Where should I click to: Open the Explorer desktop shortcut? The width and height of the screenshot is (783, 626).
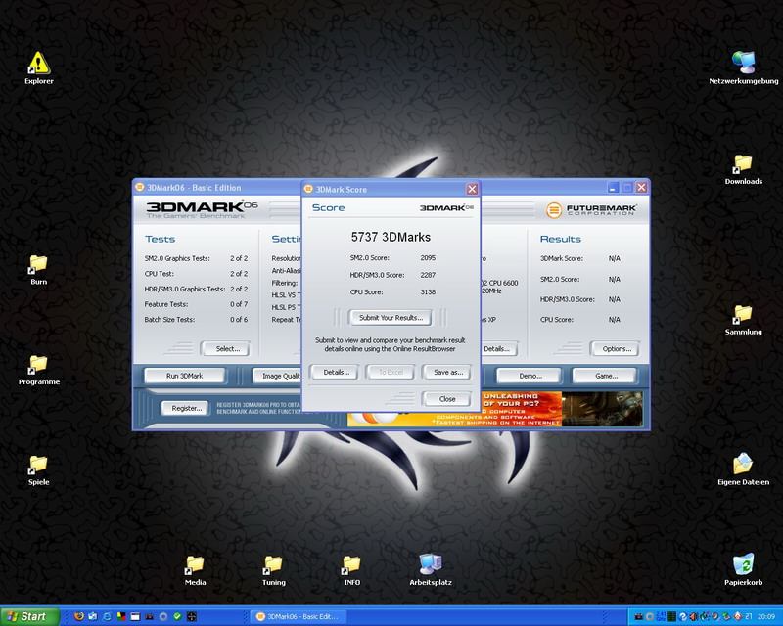click(x=38, y=67)
